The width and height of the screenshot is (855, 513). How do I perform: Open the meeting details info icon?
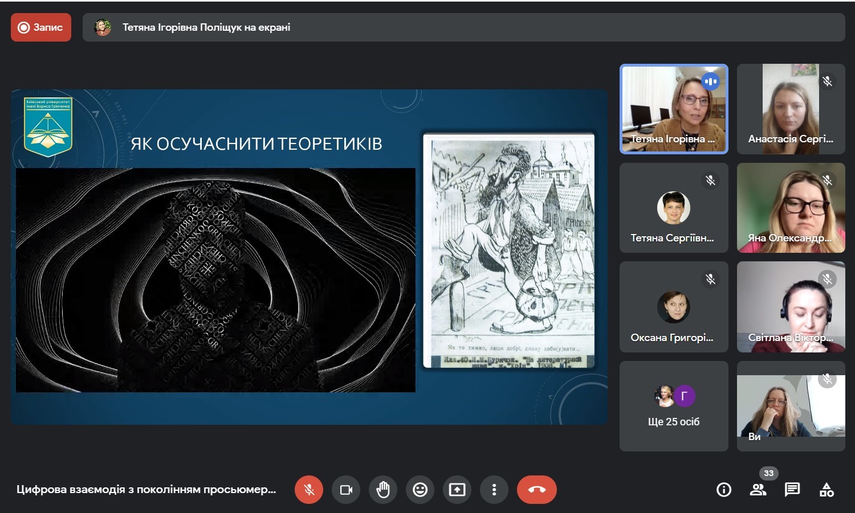tap(724, 490)
